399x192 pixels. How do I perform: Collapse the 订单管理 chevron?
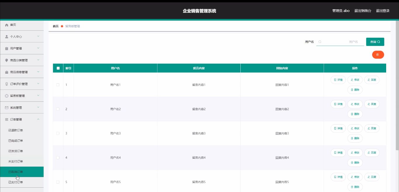point(38,119)
